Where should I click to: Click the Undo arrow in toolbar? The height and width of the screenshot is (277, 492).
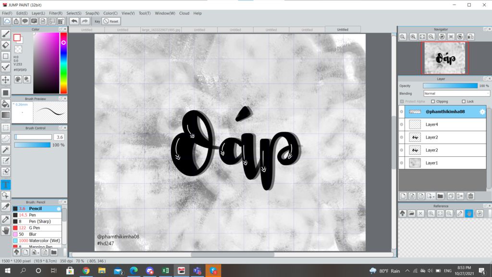74,21
